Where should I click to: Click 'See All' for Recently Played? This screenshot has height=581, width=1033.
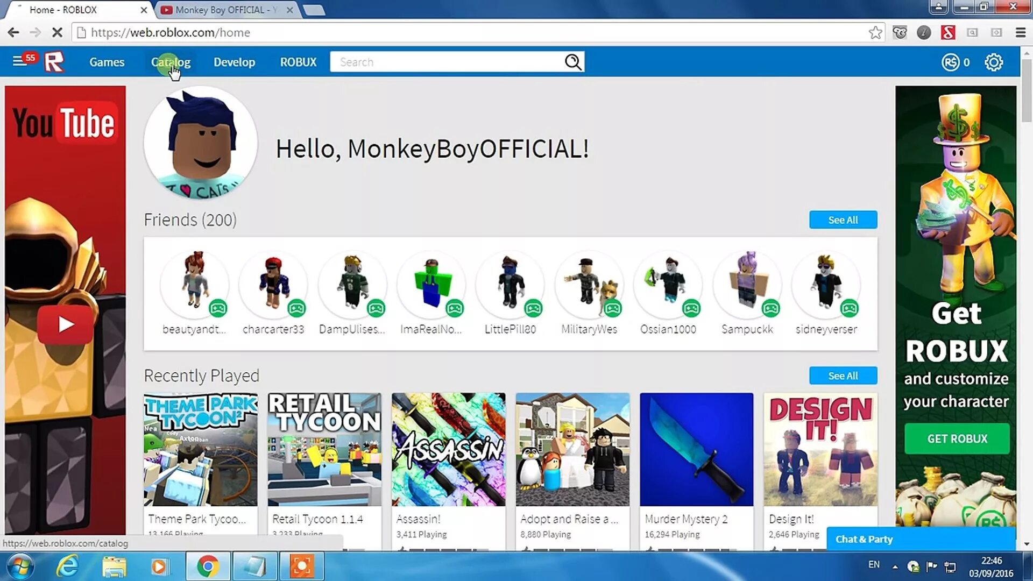[x=843, y=376]
